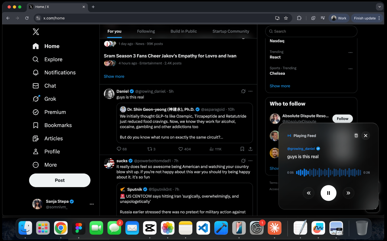The width and height of the screenshot is (387, 241).
Task: Expand the More sidebar menu
Action: point(50,165)
